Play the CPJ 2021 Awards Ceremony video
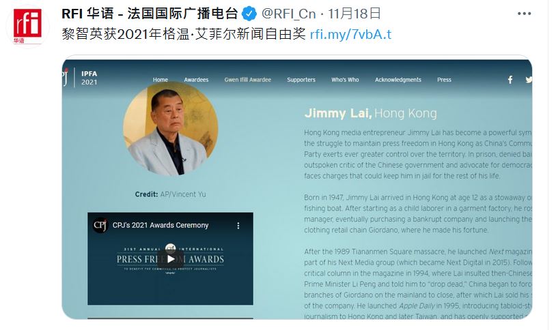This screenshot has height=330, width=556. pos(171,259)
